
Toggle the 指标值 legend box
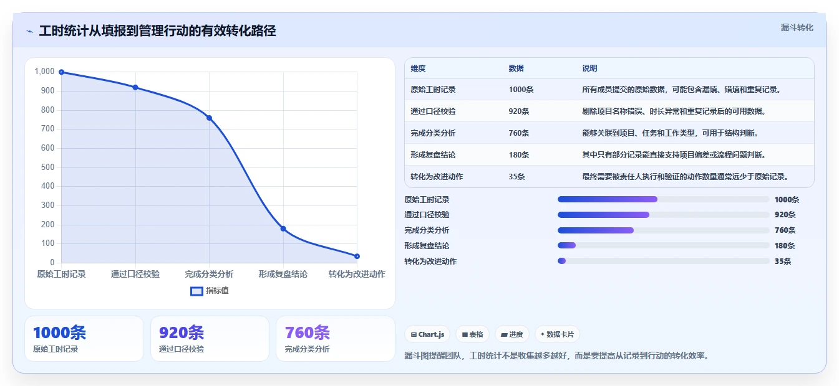[x=196, y=291]
